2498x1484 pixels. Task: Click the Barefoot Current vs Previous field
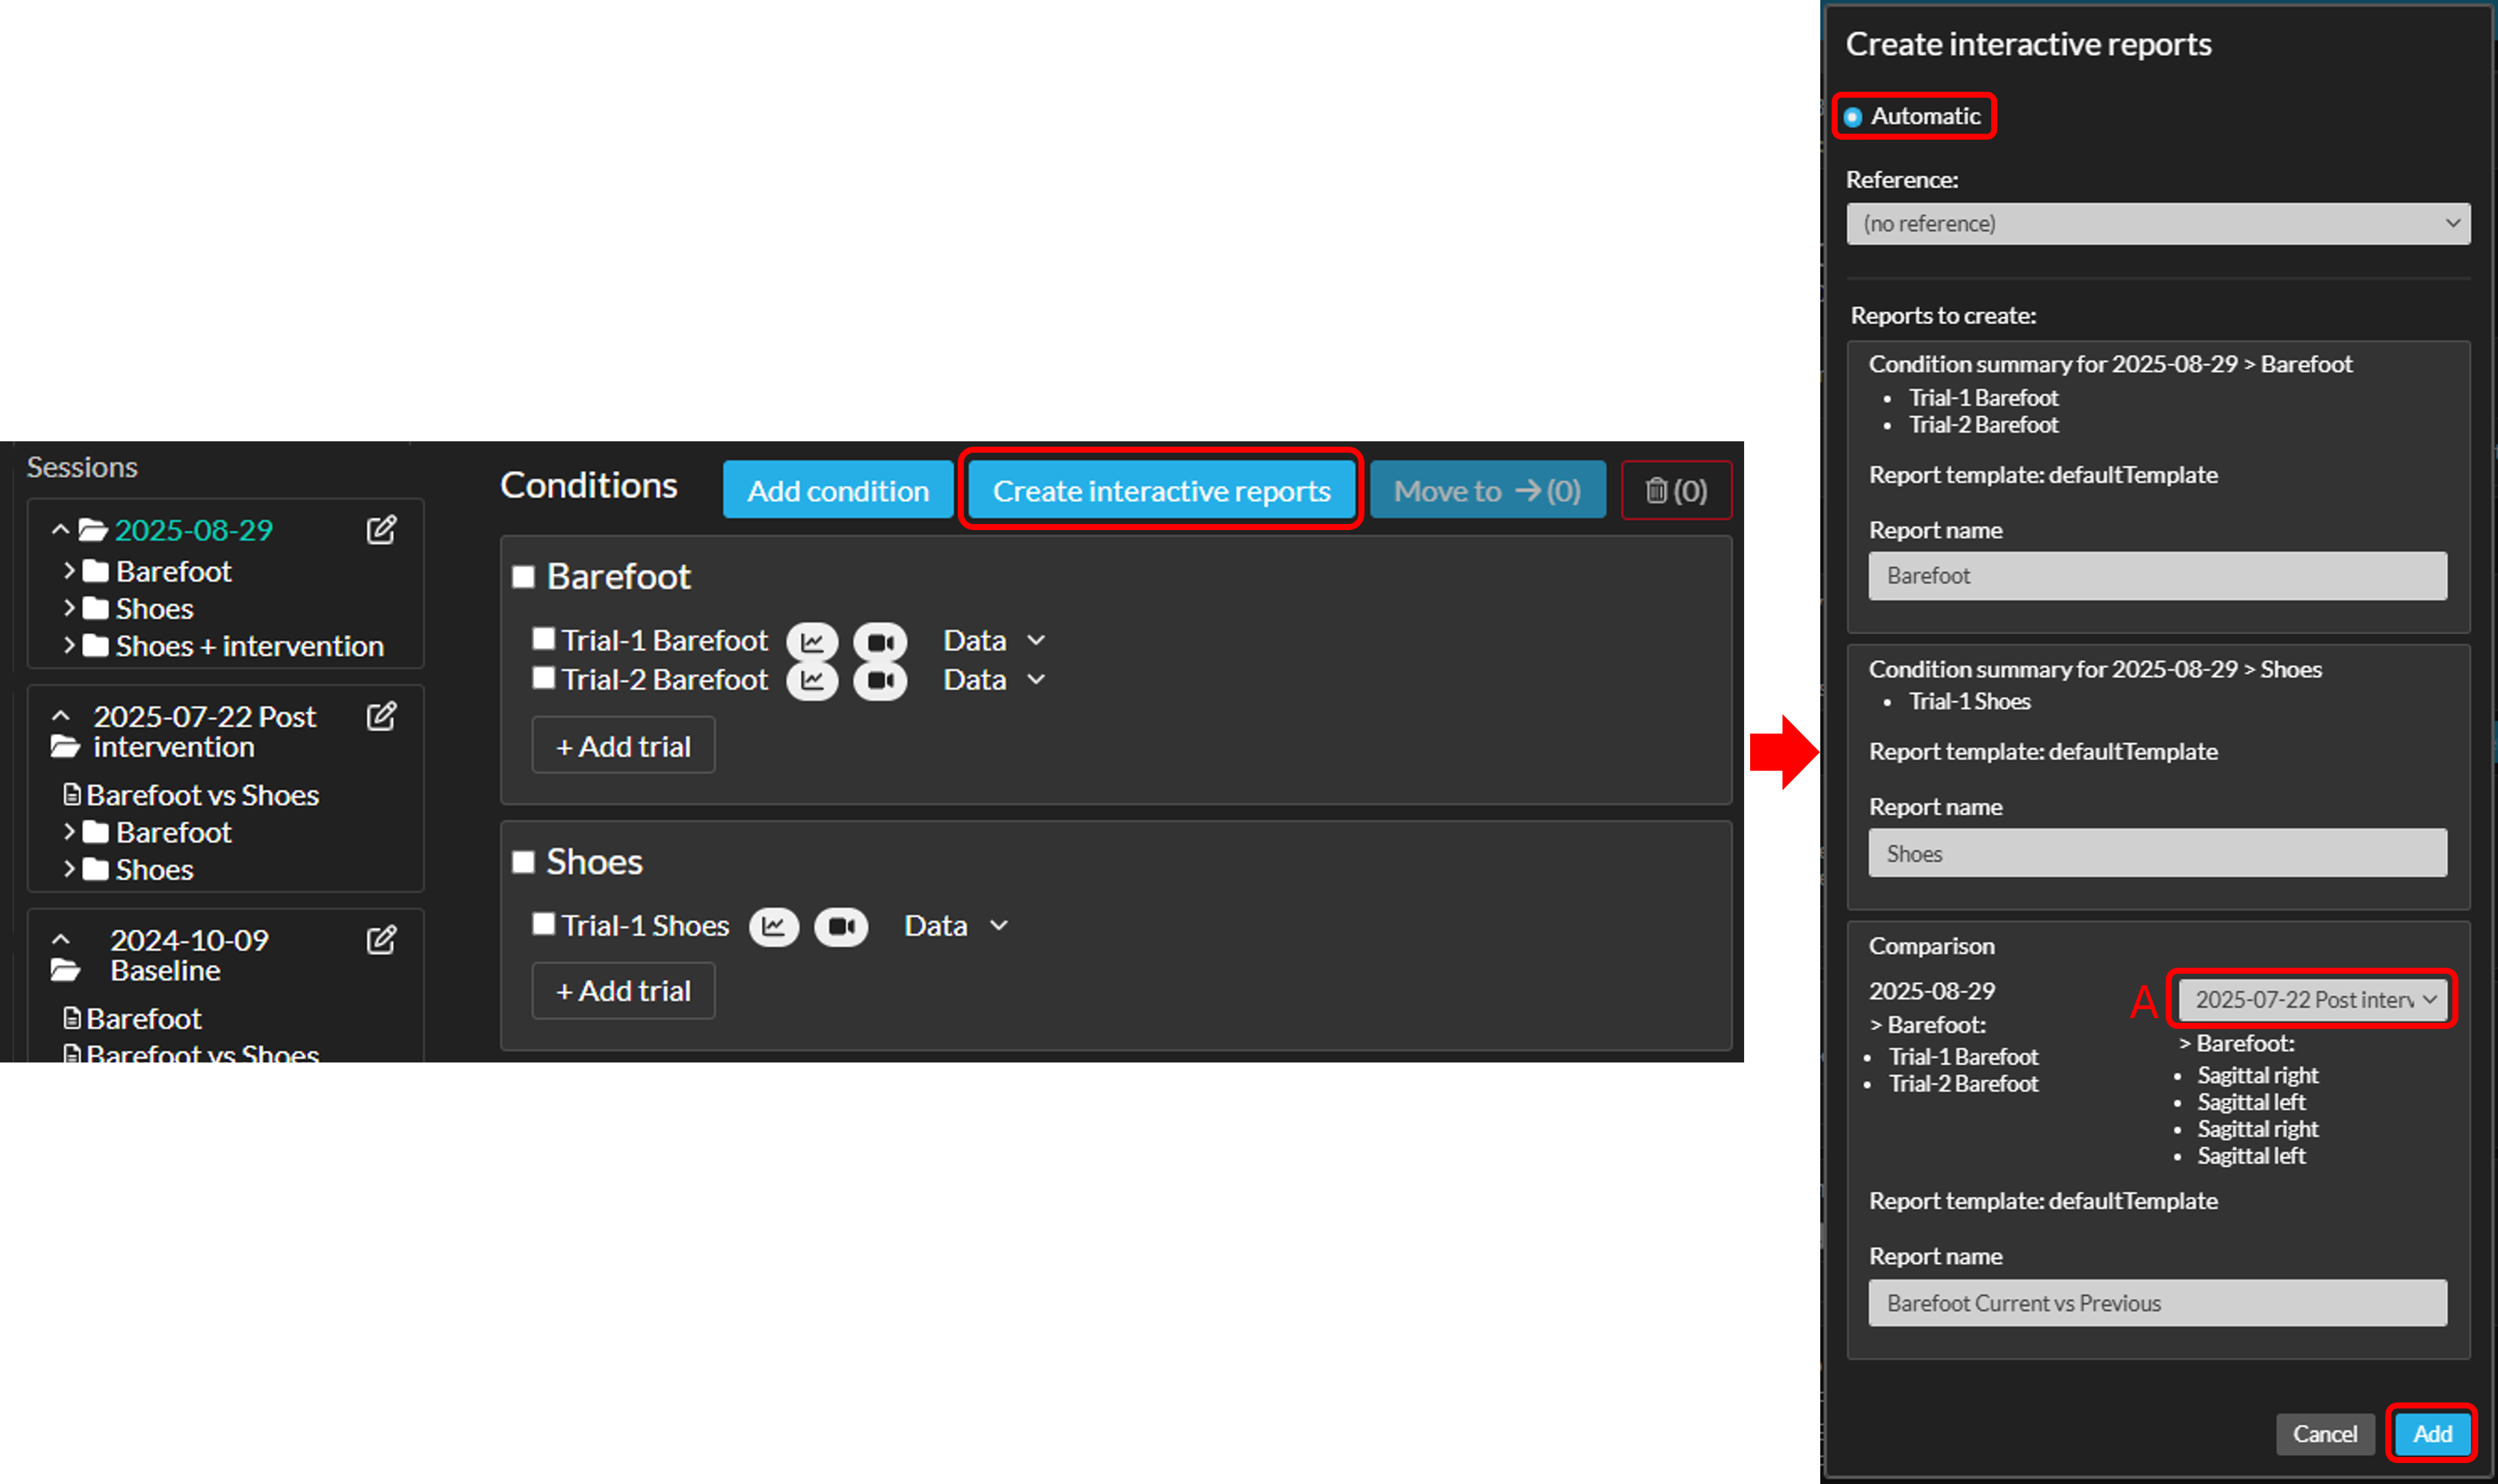(x=2157, y=1303)
